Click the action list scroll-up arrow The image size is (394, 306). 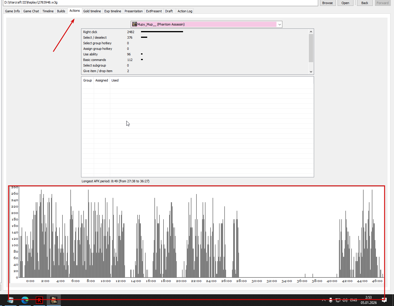[311, 31]
